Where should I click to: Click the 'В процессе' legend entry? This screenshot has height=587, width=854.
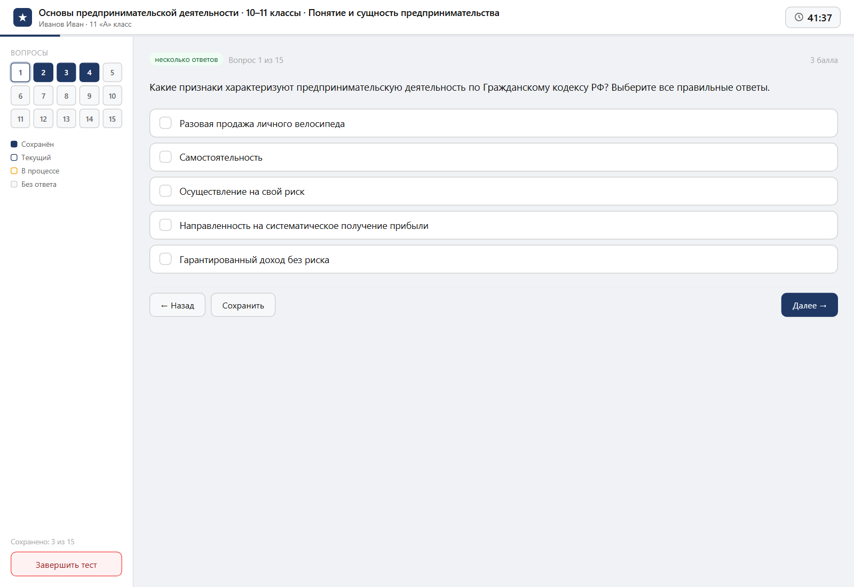point(35,171)
